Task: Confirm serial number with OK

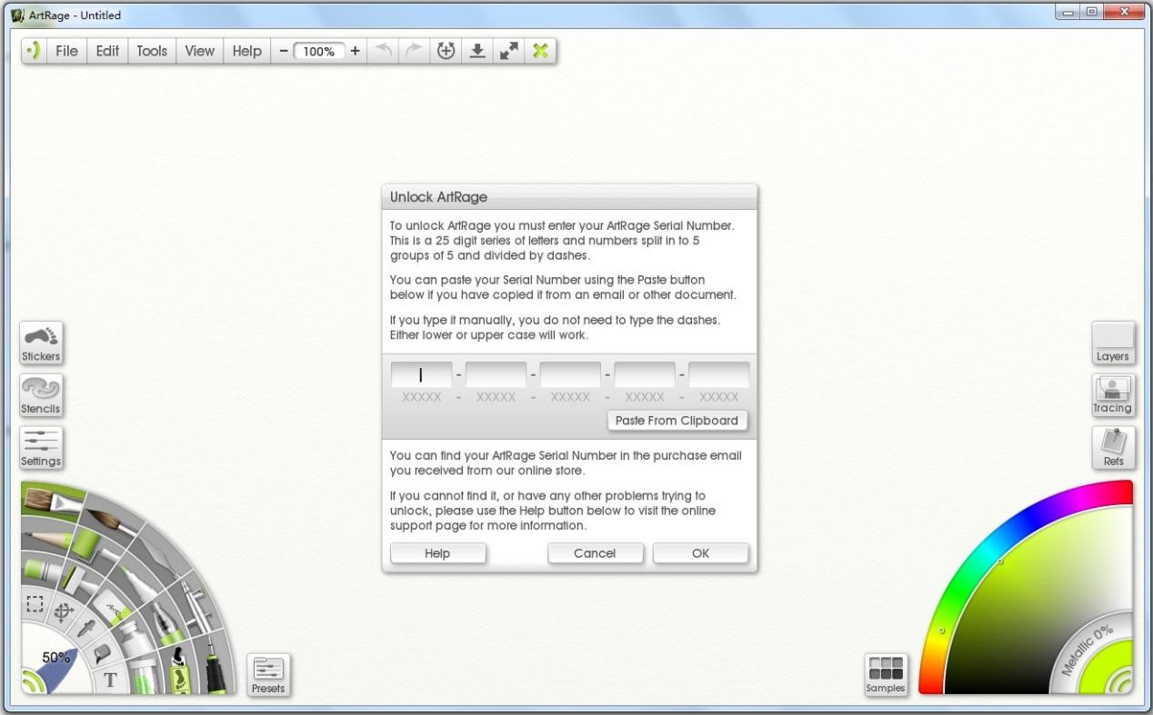Action: (x=700, y=553)
